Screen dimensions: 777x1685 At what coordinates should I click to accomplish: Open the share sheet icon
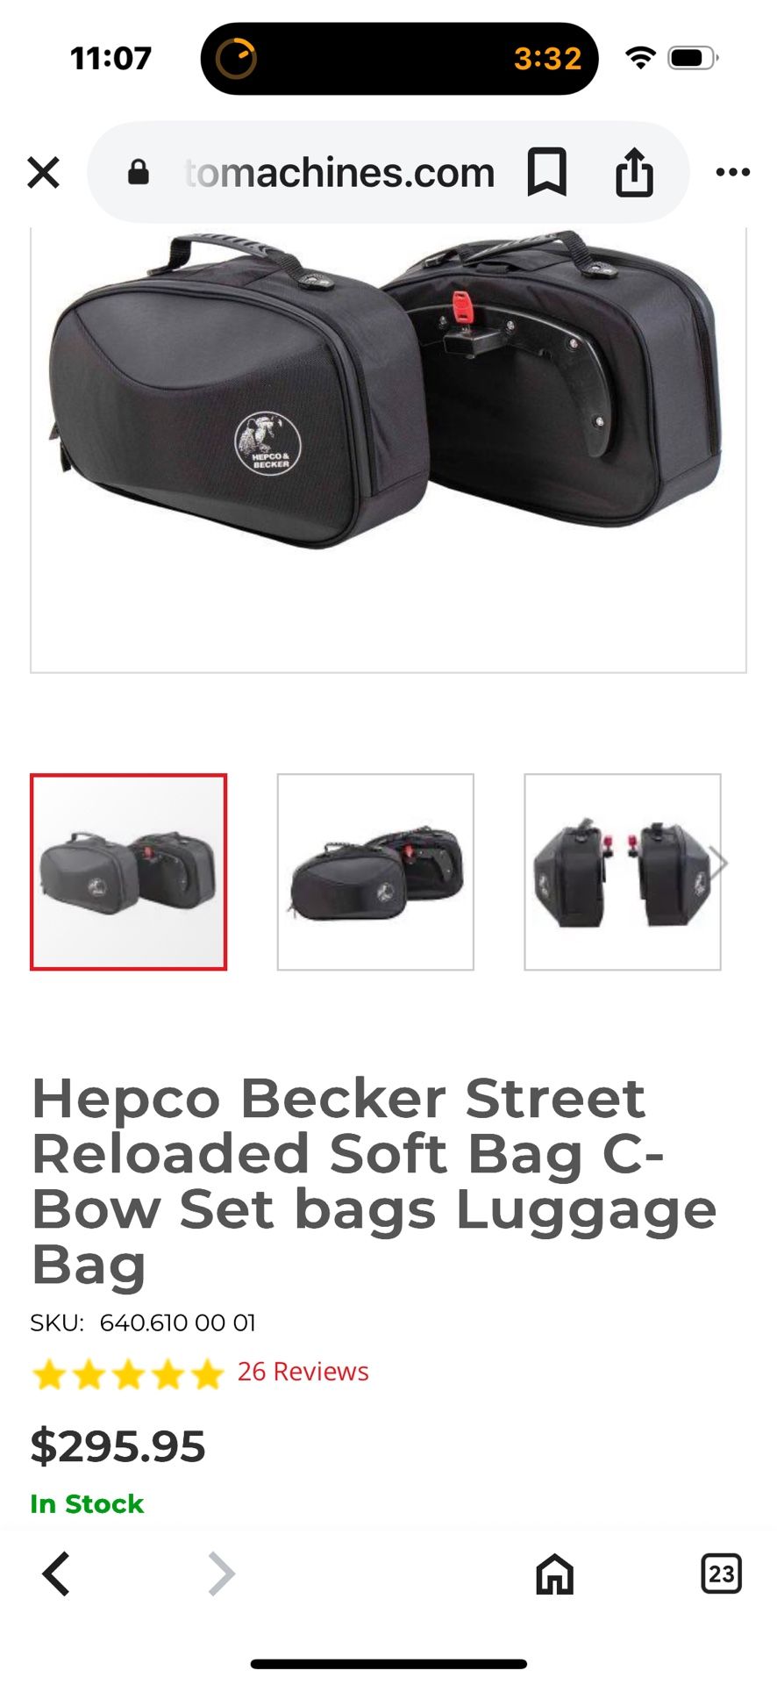click(634, 171)
